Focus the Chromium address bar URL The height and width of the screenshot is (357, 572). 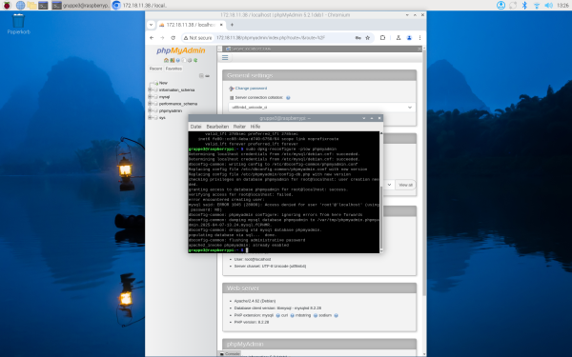coord(271,37)
